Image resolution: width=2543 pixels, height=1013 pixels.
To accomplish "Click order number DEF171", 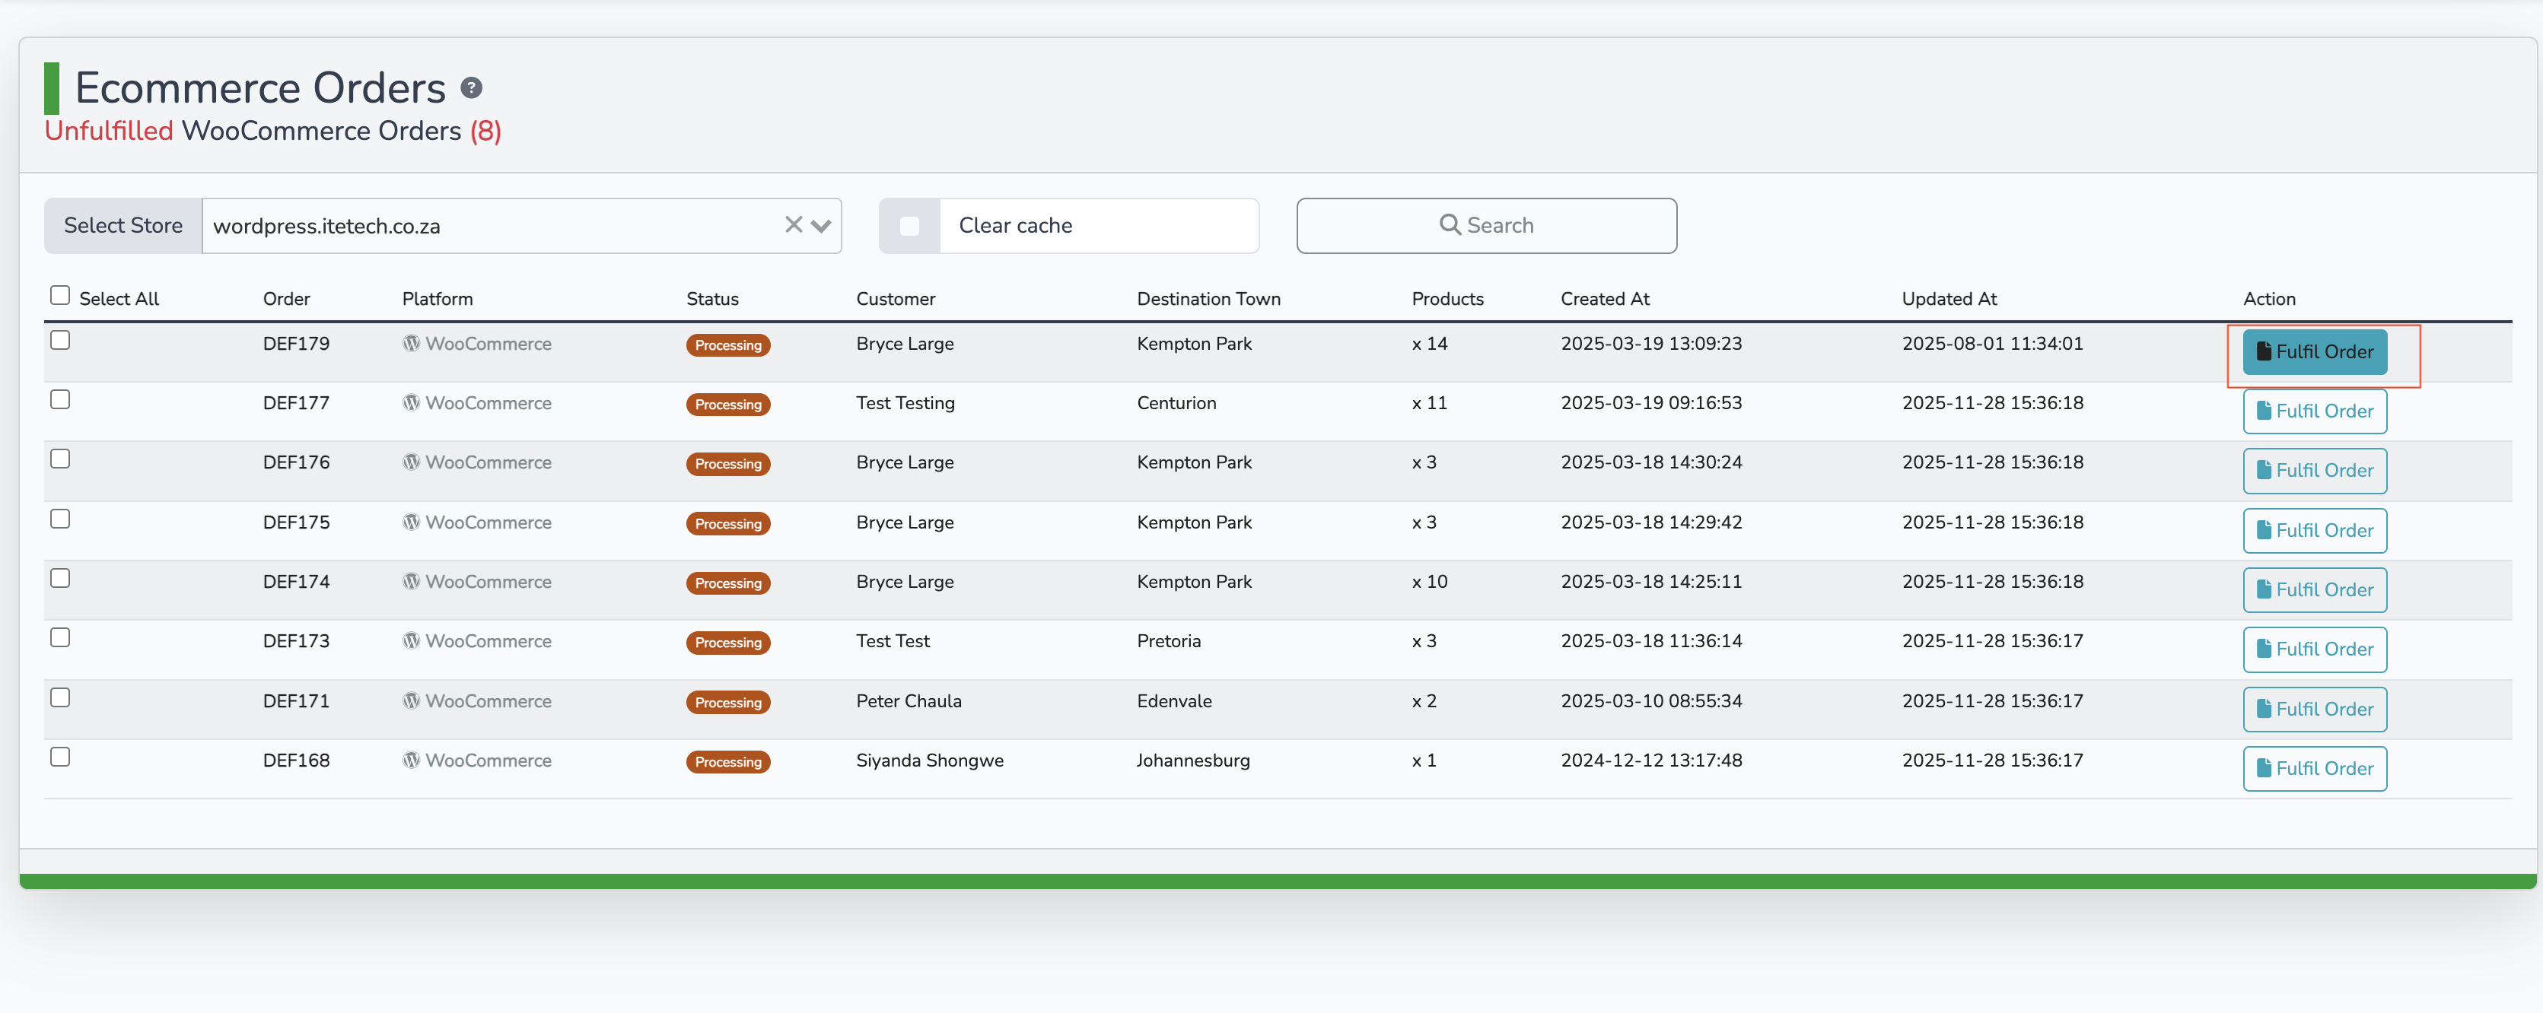I will click(296, 700).
